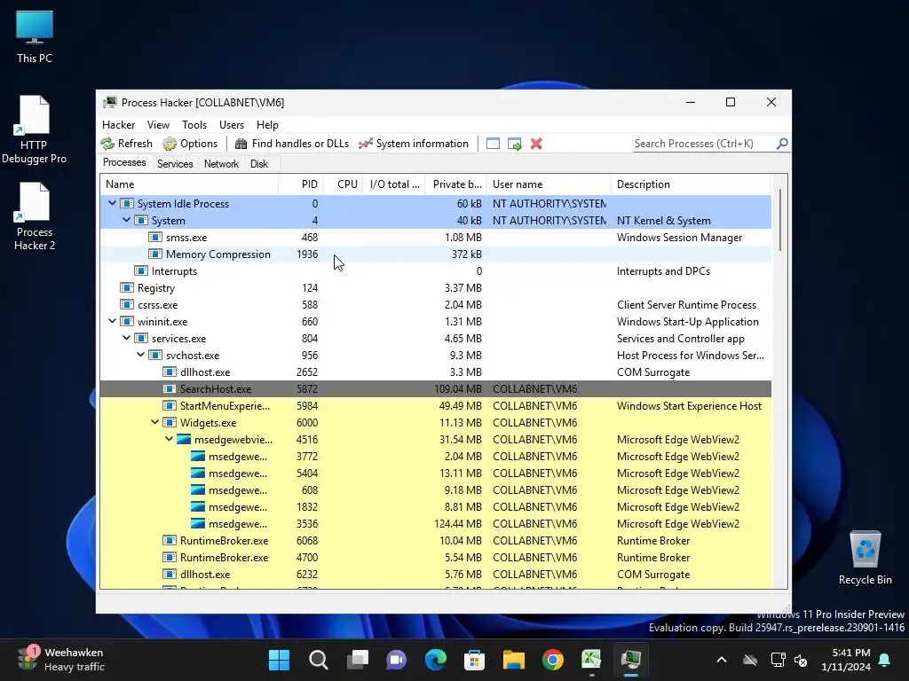Viewport: 909px width, 681px height.
Task: Switch to the Disk tab
Action: point(259,164)
